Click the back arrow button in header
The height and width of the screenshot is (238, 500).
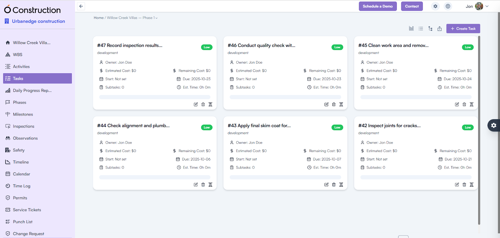coord(81,6)
